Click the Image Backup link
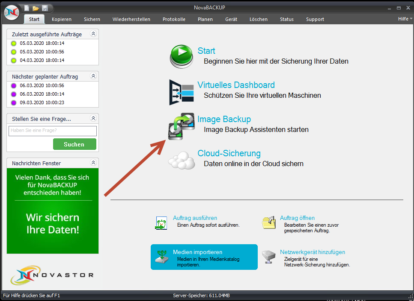The width and height of the screenshot is (414, 301). (x=224, y=119)
